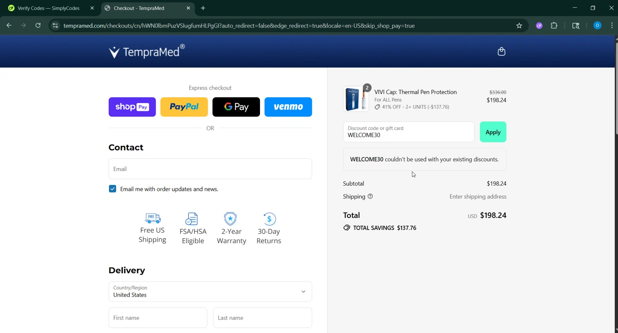Click the VIVI Cap: Thermal Pen Protection title
The width and height of the screenshot is (618, 333).
click(x=415, y=92)
